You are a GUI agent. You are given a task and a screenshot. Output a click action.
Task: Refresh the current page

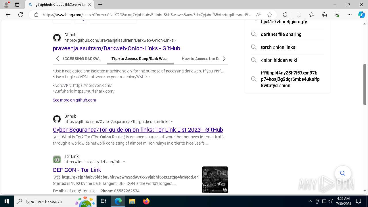point(21,15)
